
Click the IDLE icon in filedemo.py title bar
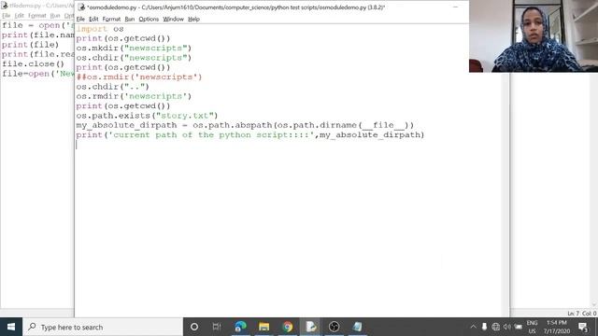coord(4,6)
